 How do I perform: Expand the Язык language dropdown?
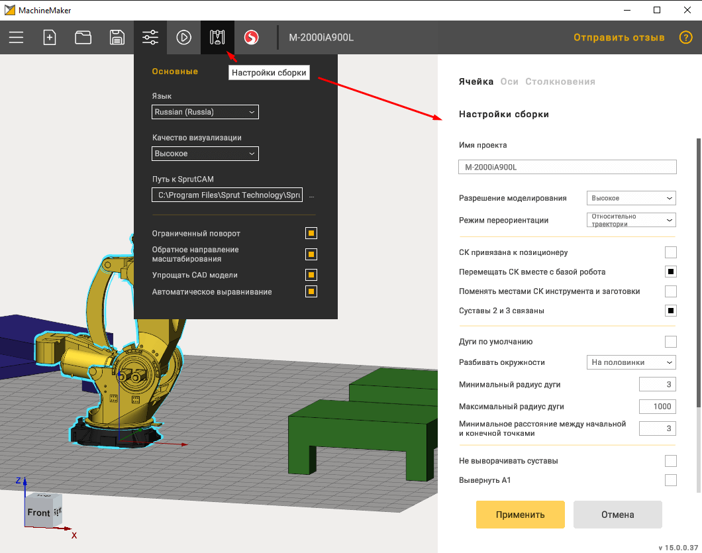pyautogui.click(x=205, y=112)
